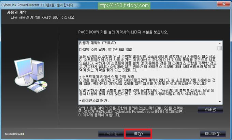Click the "다음 사용권 계약을 자세히 읽어 주십시오" subtitle
The image size is (232, 140).
[43, 17]
